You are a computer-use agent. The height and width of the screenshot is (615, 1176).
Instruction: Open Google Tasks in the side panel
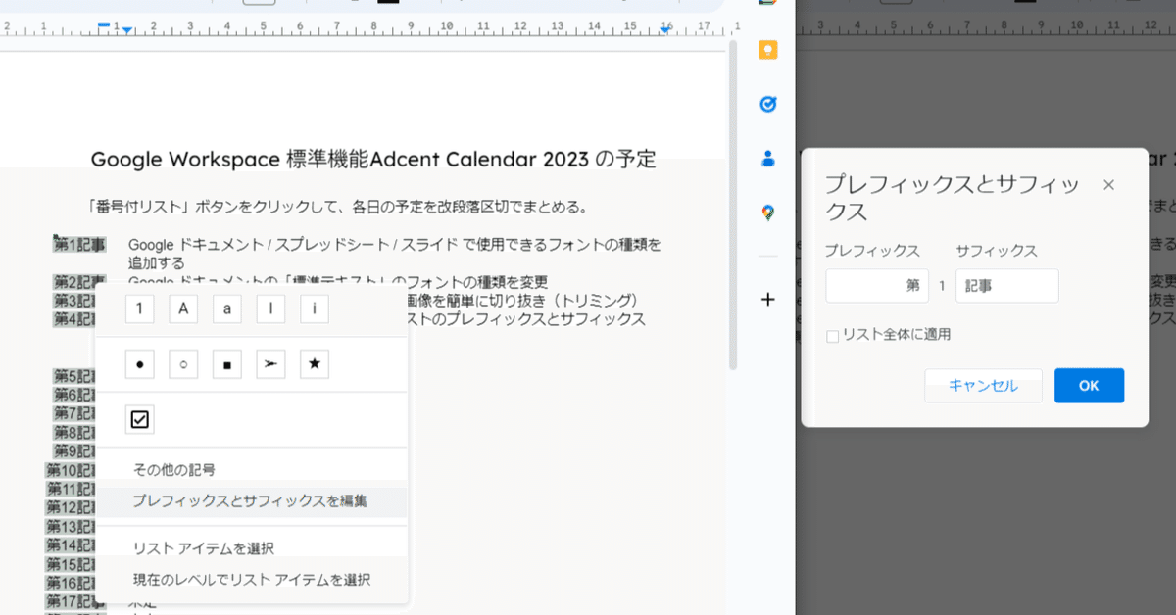[768, 104]
